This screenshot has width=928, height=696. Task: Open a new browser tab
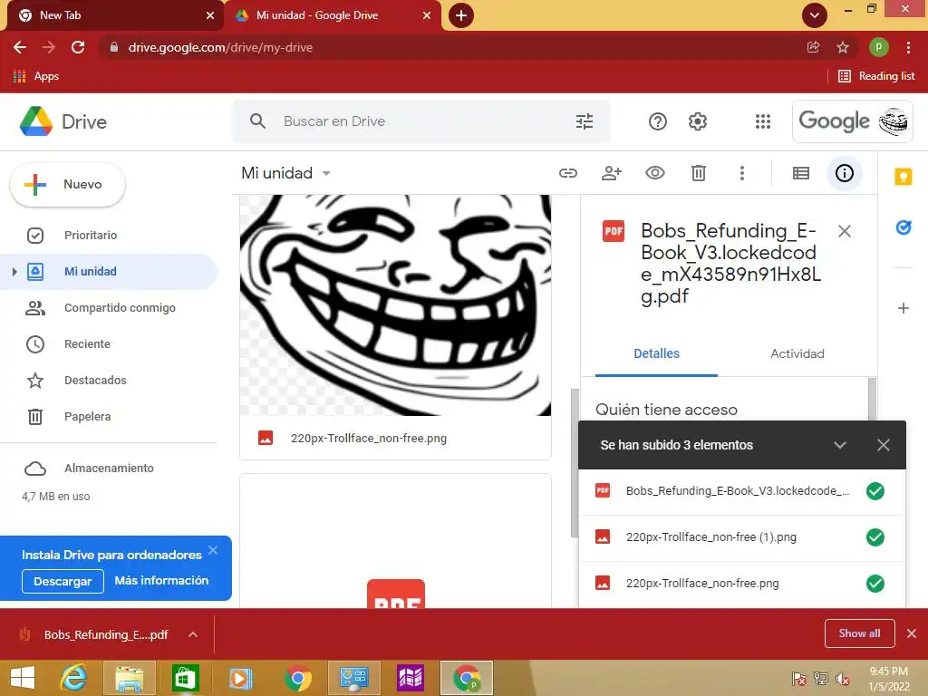coord(461,15)
